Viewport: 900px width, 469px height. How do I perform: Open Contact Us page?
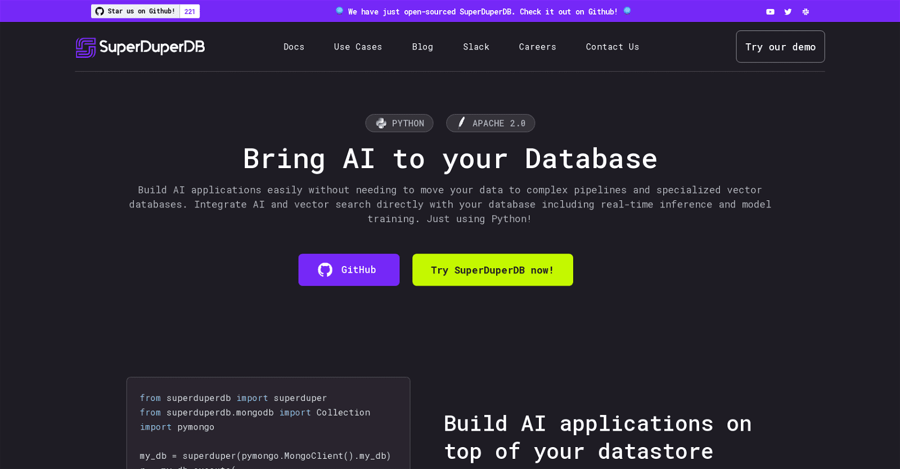tap(612, 47)
